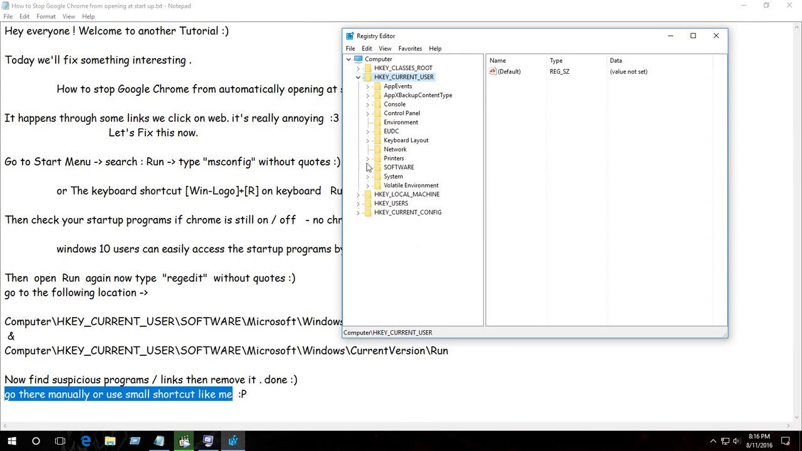Open Task View from the taskbar
The image size is (802, 451).
click(x=60, y=441)
